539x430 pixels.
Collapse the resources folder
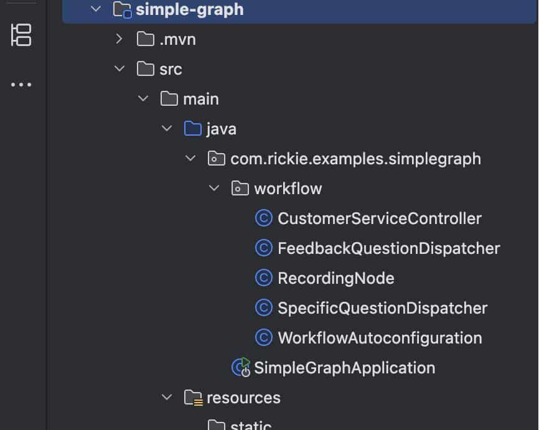tap(166, 398)
